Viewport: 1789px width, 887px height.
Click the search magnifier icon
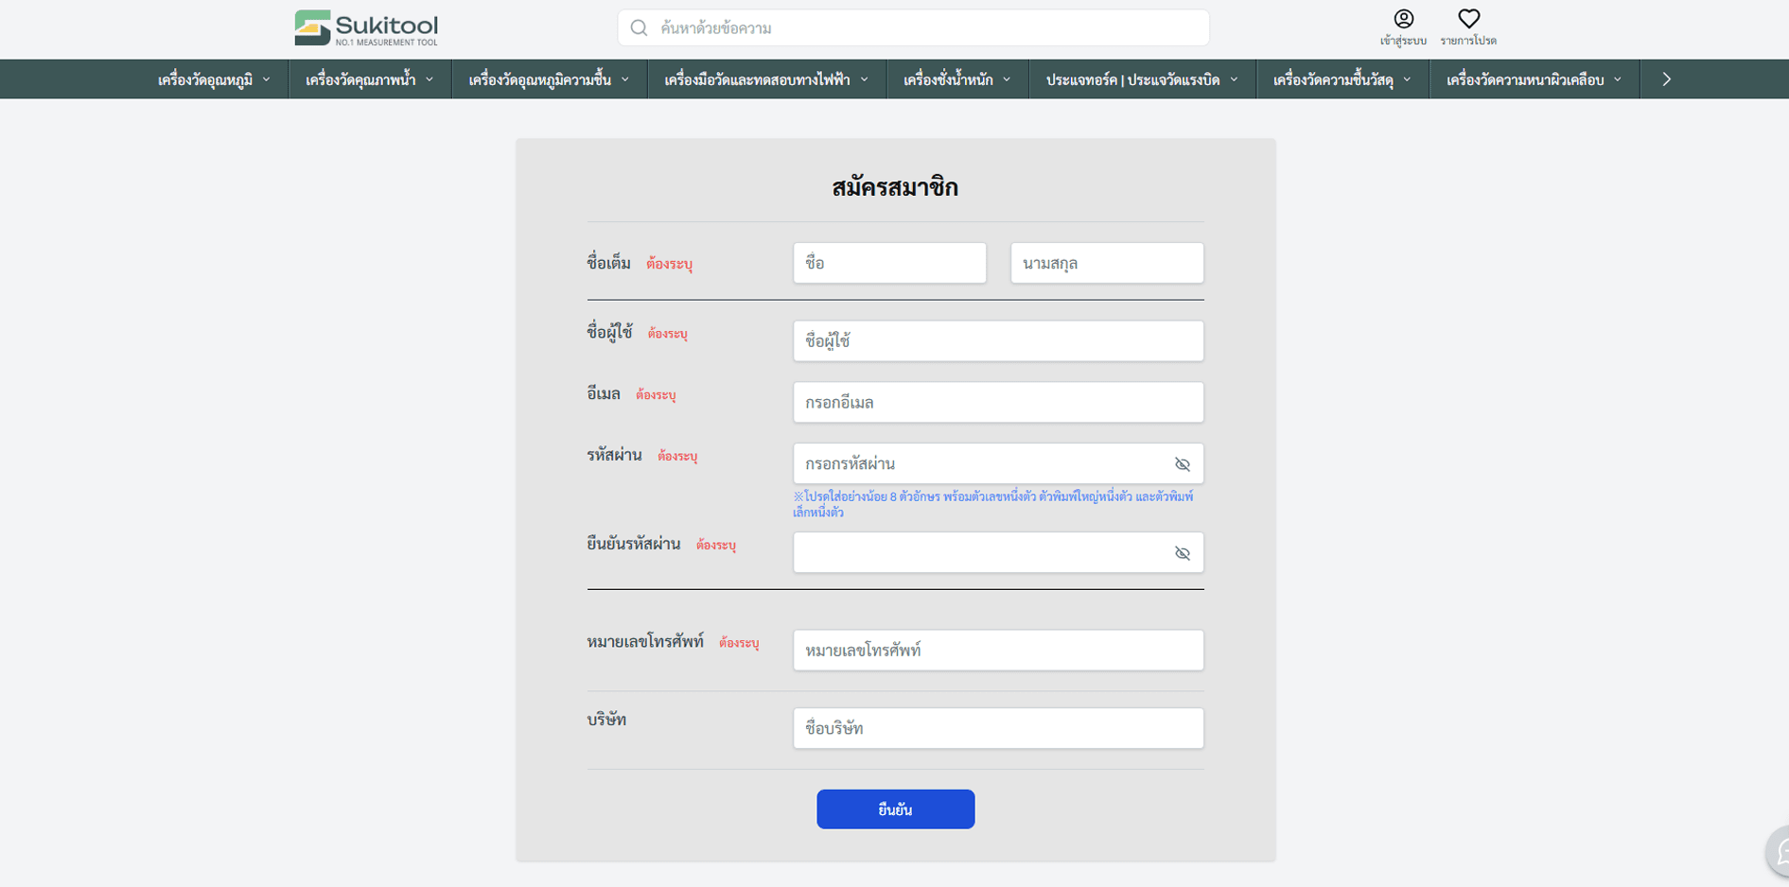pos(640,28)
